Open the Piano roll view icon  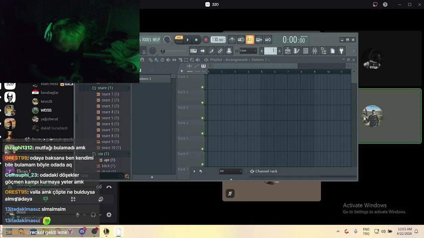tap(296, 51)
